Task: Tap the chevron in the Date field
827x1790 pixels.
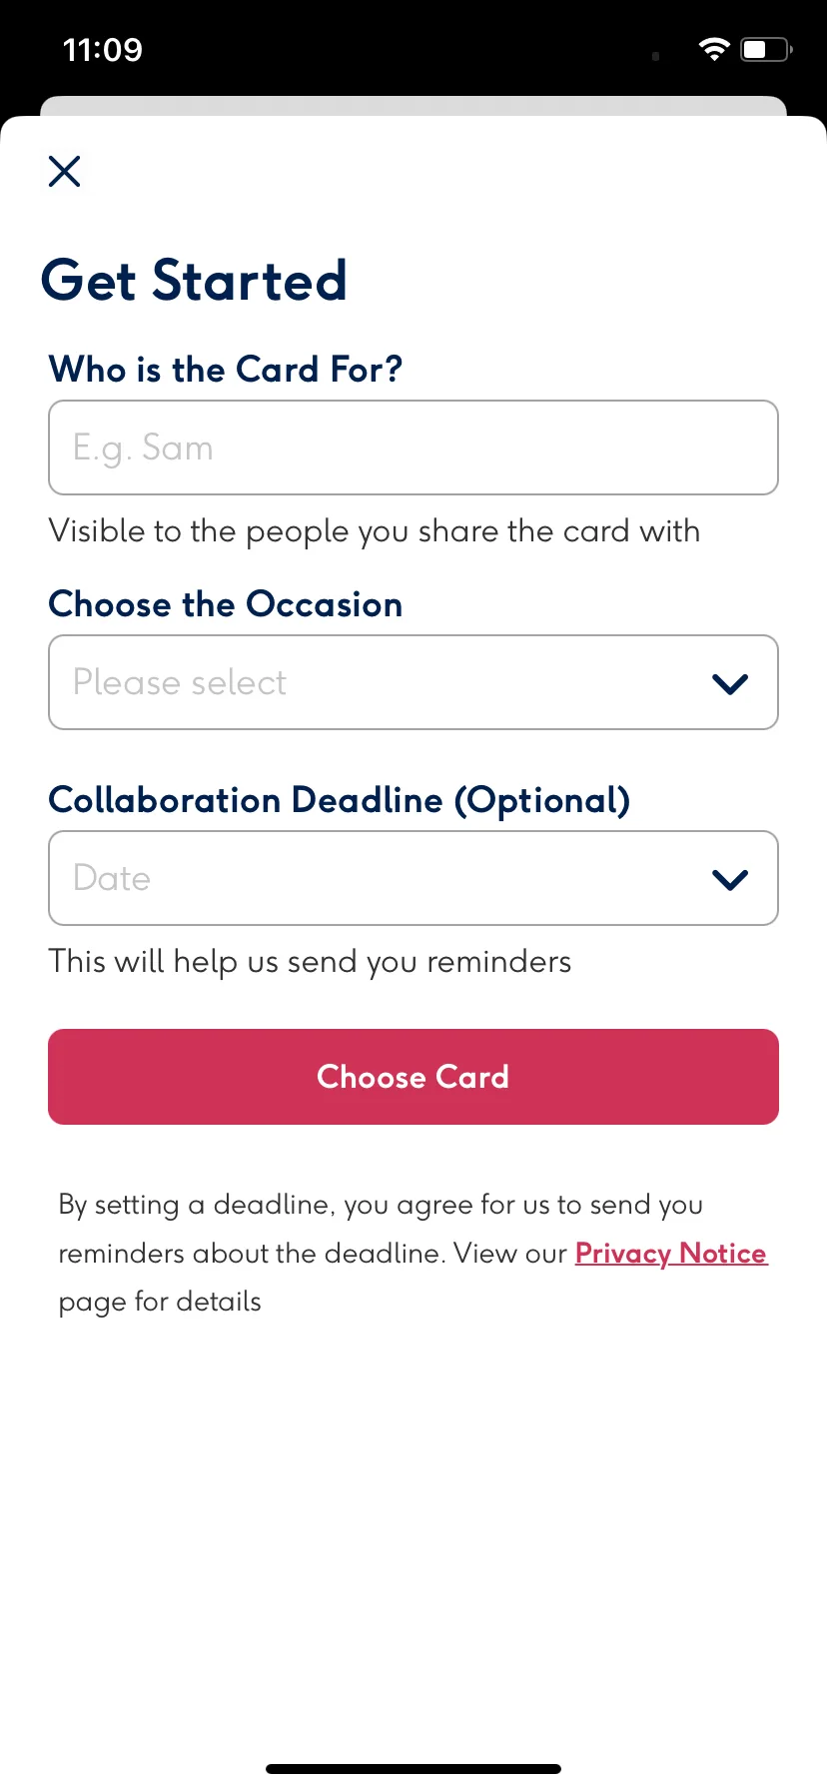Action: click(x=730, y=879)
